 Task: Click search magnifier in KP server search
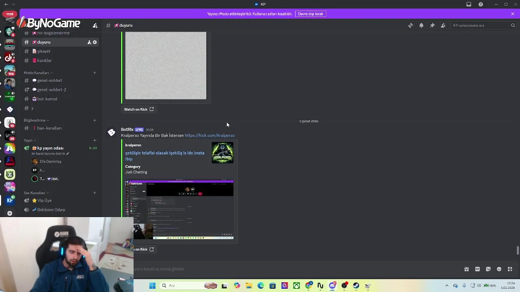click(x=513, y=25)
